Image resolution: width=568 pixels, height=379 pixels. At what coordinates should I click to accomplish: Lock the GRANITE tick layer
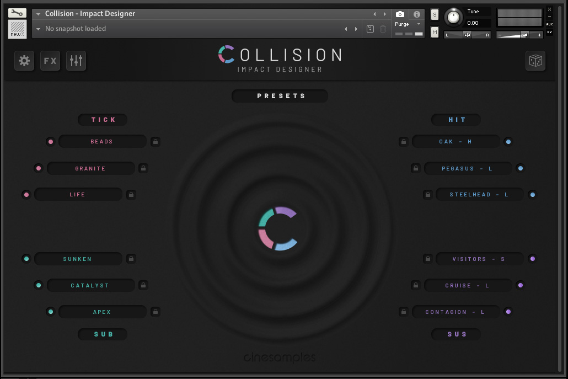[143, 168]
